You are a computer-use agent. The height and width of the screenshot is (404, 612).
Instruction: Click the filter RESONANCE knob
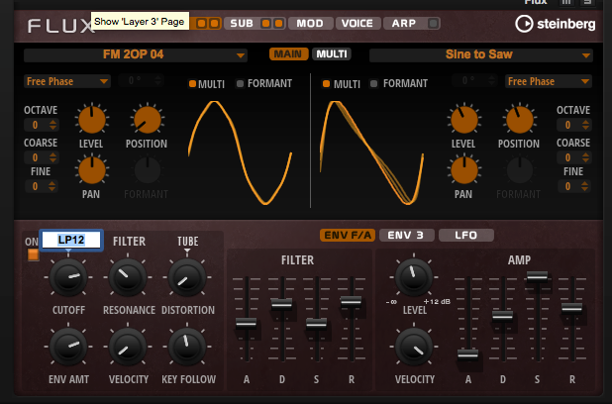[128, 277]
